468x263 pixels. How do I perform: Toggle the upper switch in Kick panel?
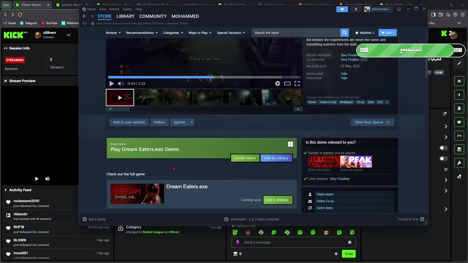(x=444, y=148)
